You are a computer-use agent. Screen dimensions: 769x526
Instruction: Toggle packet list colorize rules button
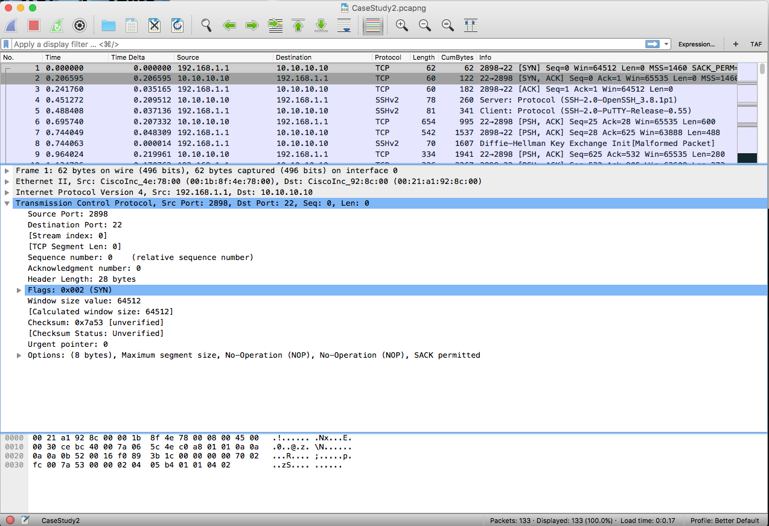point(373,25)
